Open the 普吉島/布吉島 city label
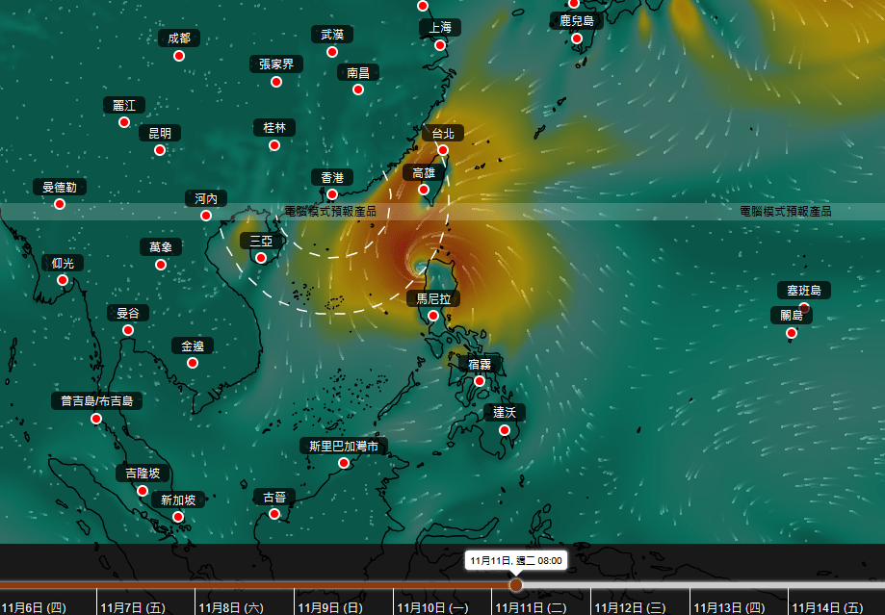885x615 pixels. coord(96,400)
